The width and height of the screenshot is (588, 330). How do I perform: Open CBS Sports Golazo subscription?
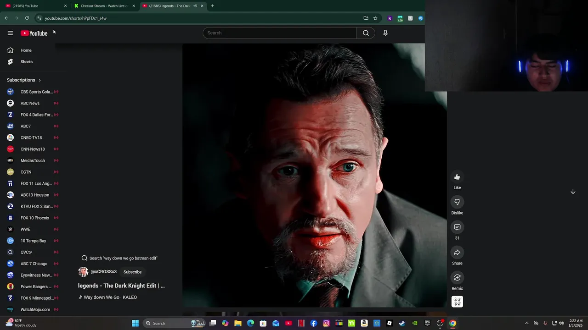[33, 92]
